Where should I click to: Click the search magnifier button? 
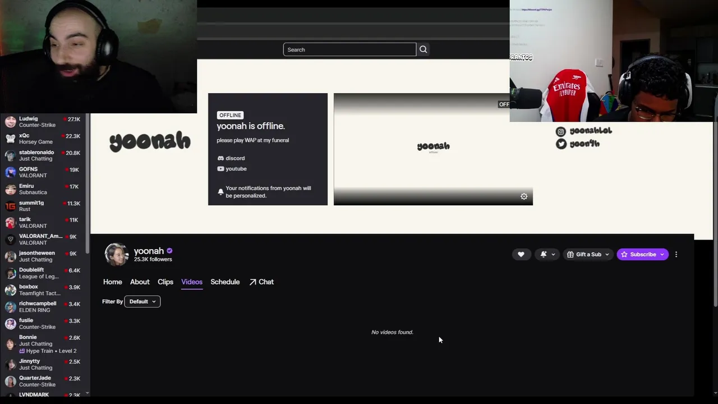[x=424, y=49]
